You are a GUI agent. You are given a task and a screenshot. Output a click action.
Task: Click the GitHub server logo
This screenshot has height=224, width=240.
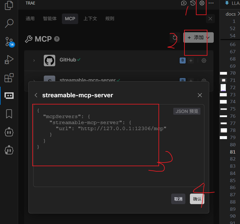coord(50,61)
